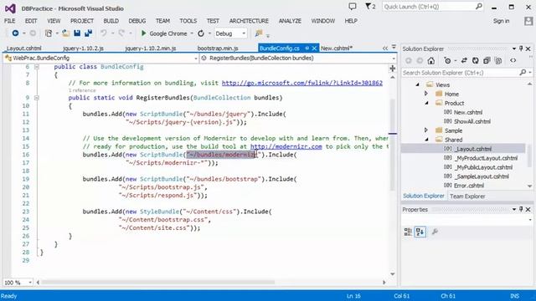Click the Navigate Backward arrow icon
The height and width of the screenshot is (301, 536).
click(15, 33)
